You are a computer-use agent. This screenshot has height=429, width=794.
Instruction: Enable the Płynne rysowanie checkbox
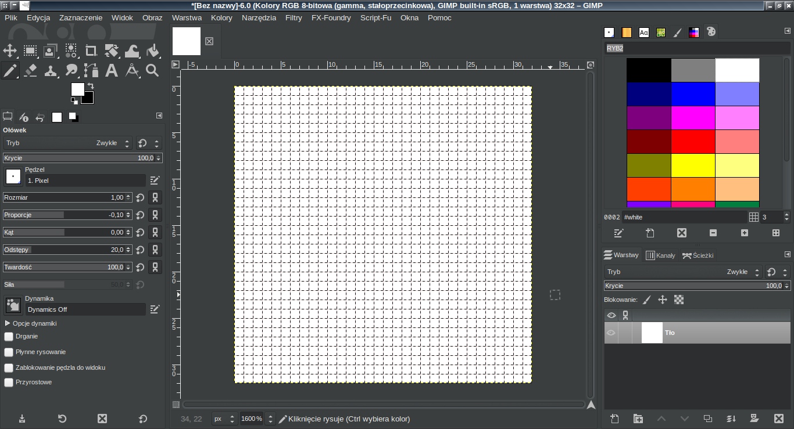point(9,352)
